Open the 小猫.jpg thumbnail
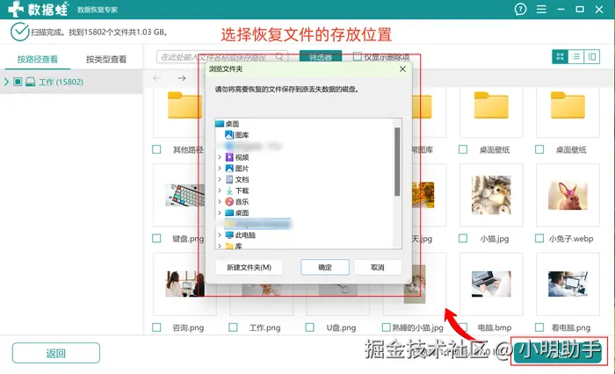This screenshot has height=374, width=615. (491, 195)
